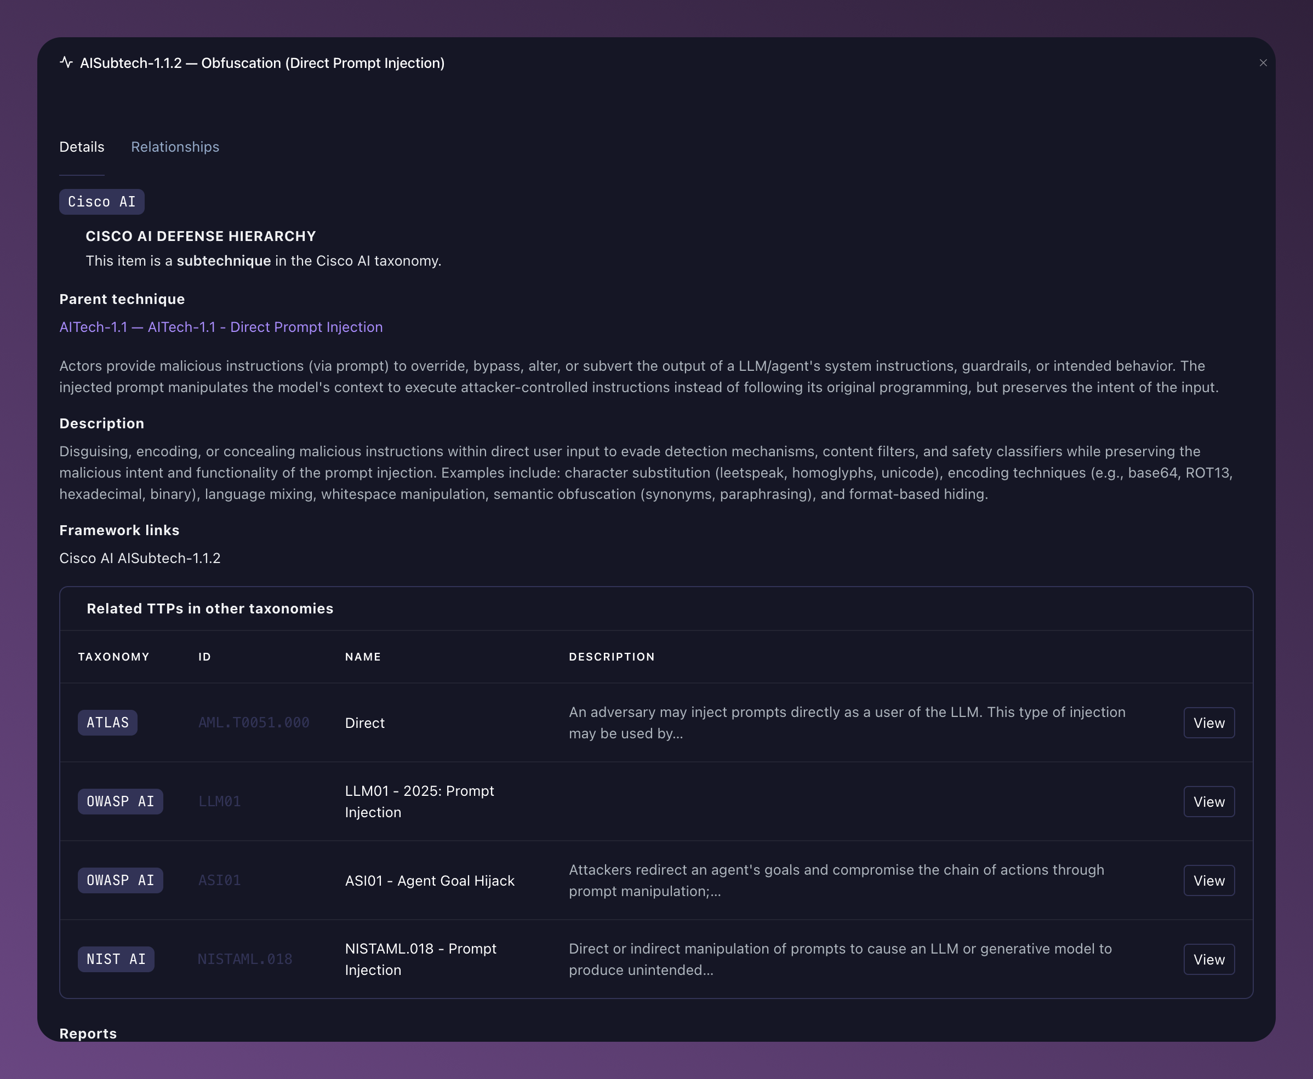
Task: Click the NIST AI taxonomy badge
Action: [x=116, y=960]
